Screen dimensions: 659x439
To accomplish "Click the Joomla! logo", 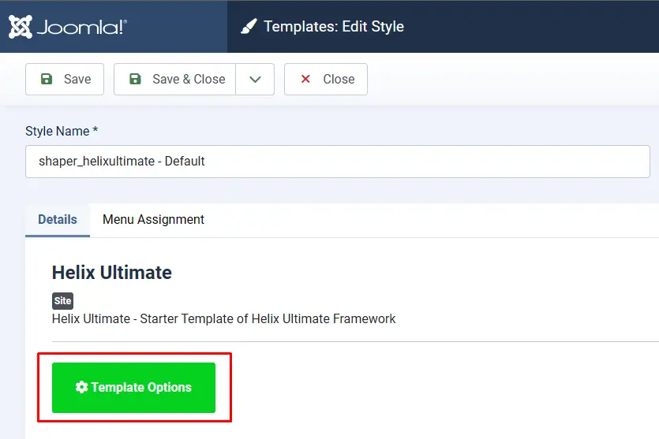I will click(68, 27).
